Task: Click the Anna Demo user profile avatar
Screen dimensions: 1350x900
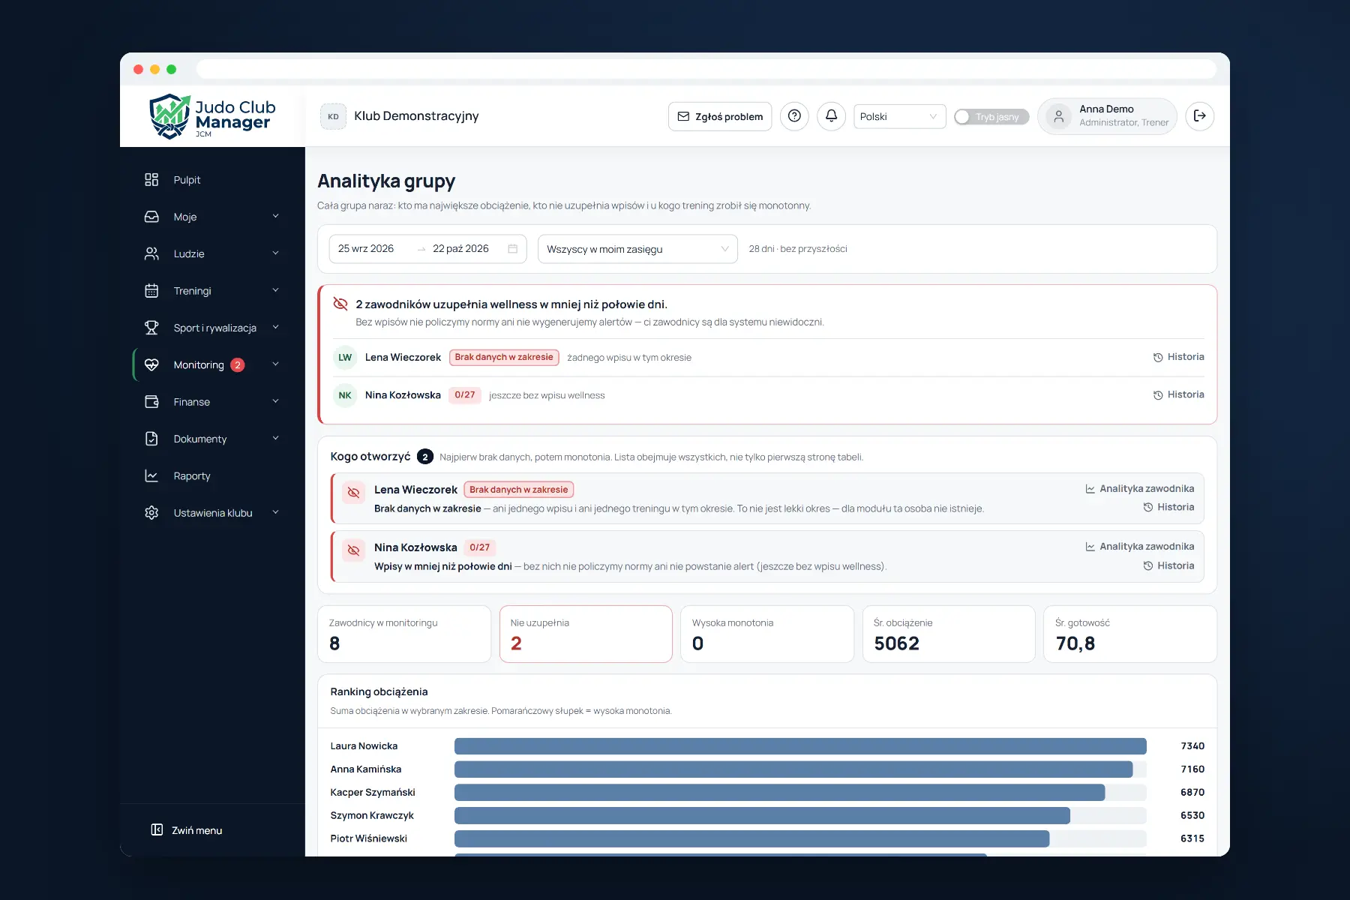Action: (1058, 116)
